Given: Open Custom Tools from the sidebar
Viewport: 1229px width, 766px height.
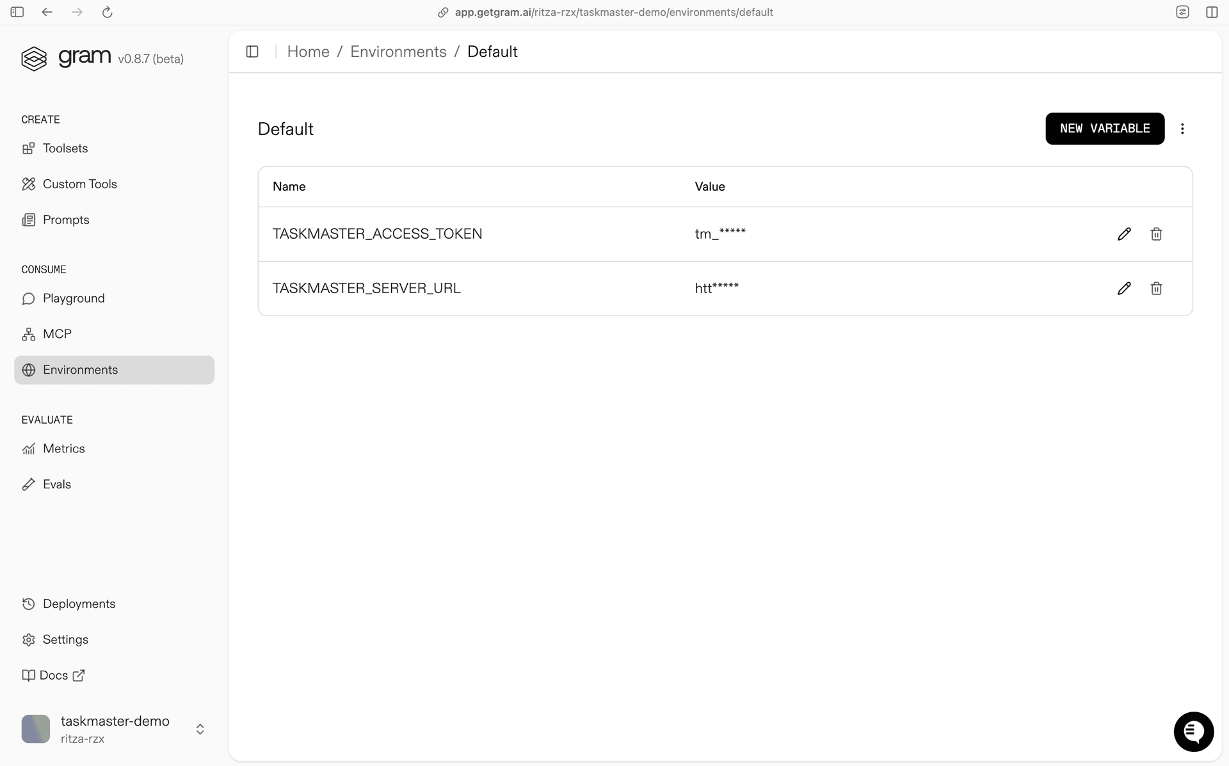Looking at the screenshot, I should point(29,184).
